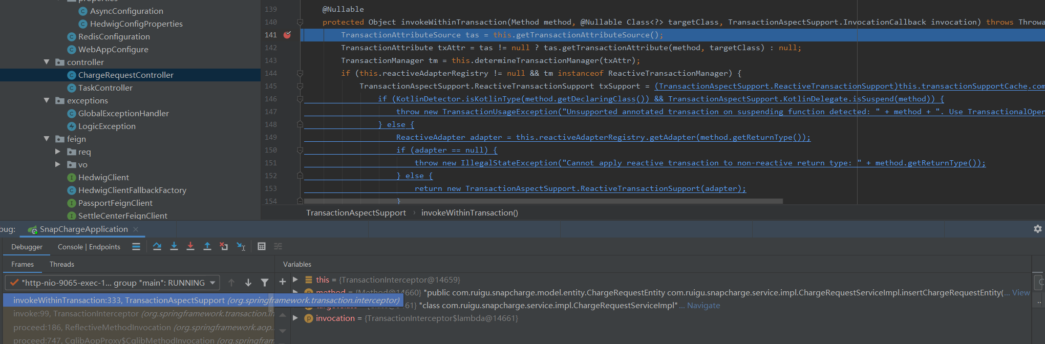Click the LogicException class icon
Viewport: 1045px width, 344px height.
pyautogui.click(x=72, y=126)
